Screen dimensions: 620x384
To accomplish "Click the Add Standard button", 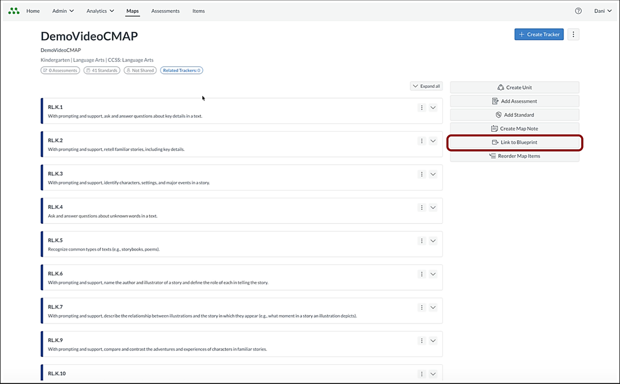I will 515,115.
